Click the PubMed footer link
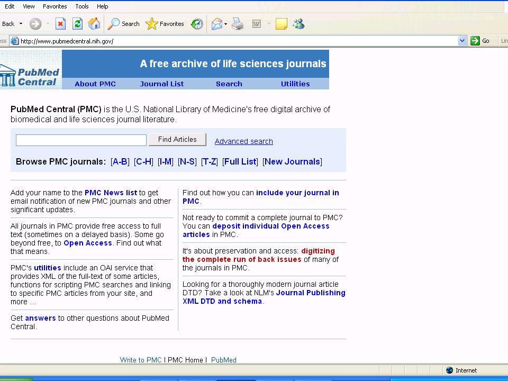508x381 pixels. 223,360
